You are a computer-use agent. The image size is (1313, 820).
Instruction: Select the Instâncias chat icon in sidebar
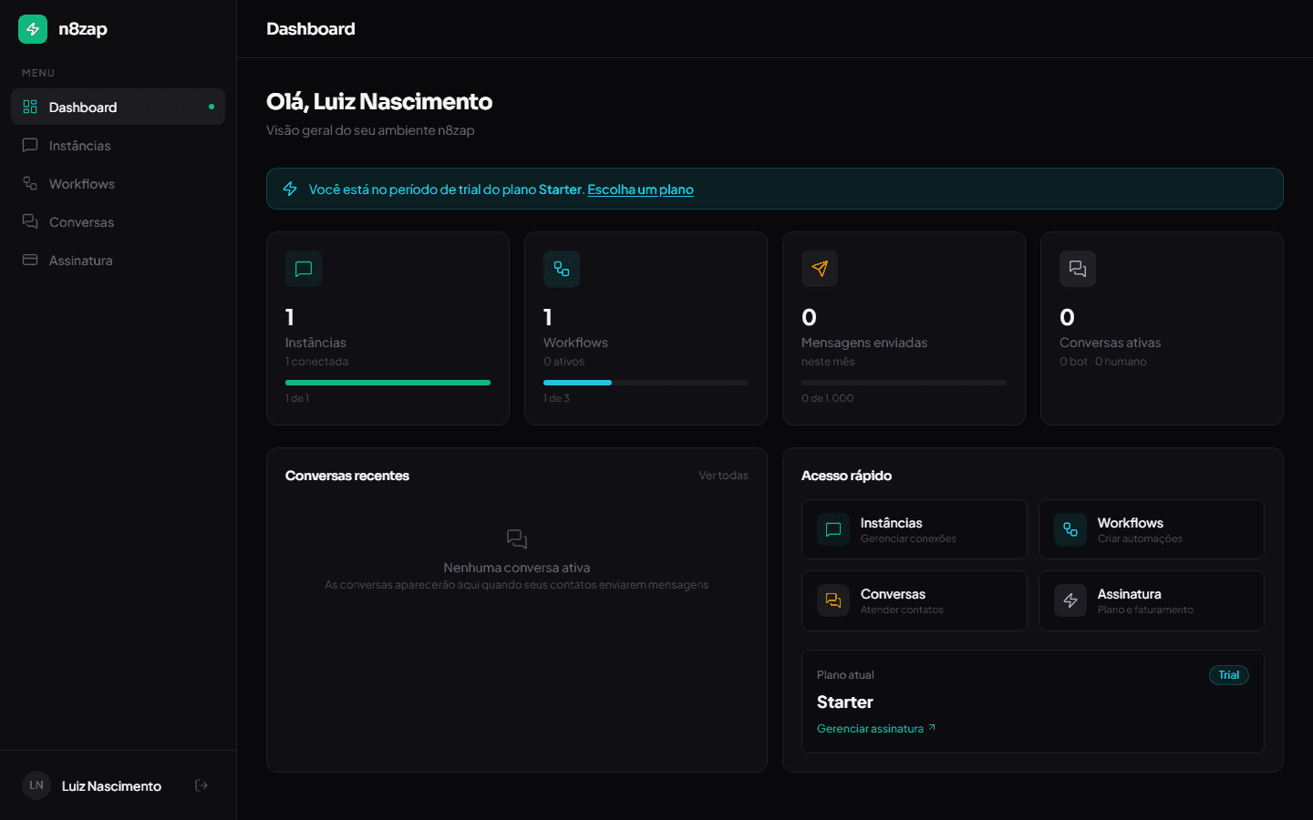point(30,145)
